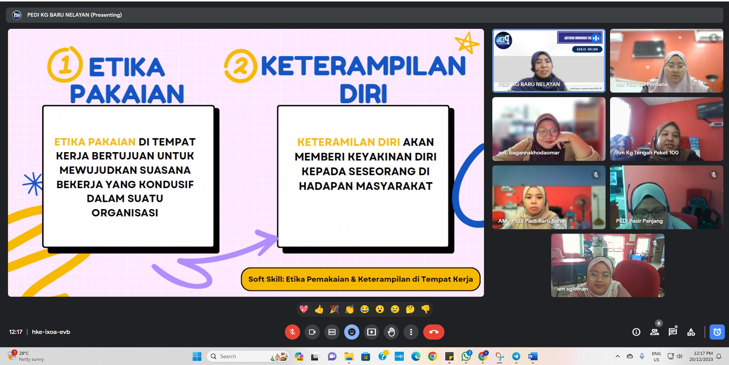The width and height of the screenshot is (729, 365).
Task: Open the Activities panel icon
Action: tap(691, 332)
